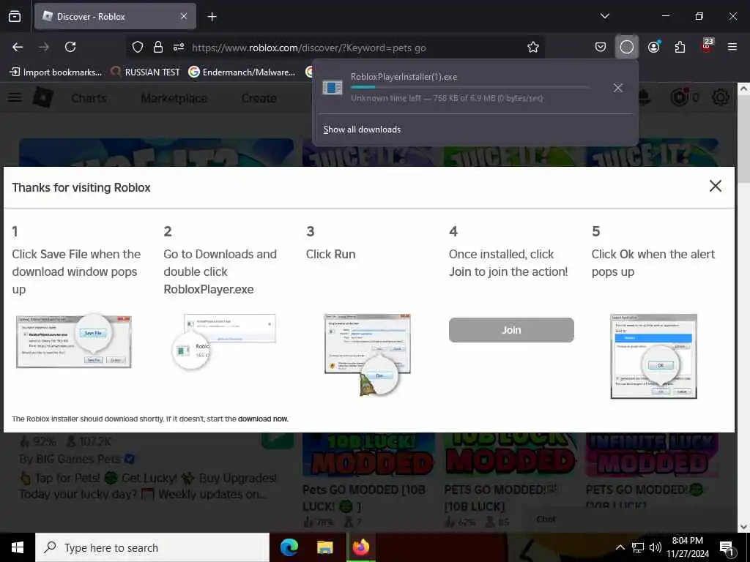This screenshot has height=562, width=750.
Task: Open the Extensions puzzle-piece icon
Action: (680, 47)
